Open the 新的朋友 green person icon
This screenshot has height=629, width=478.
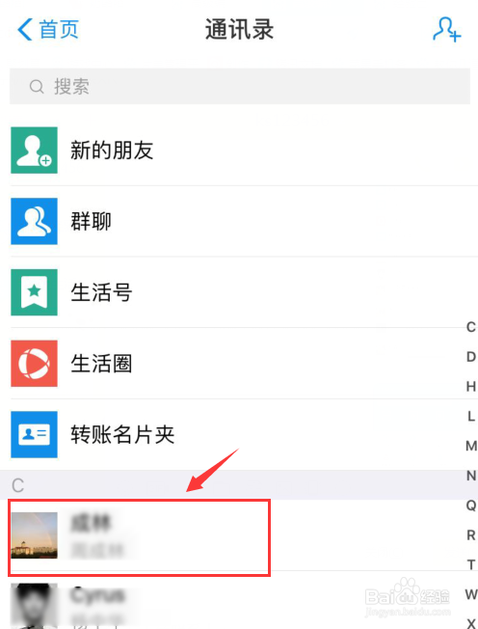(x=34, y=150)
